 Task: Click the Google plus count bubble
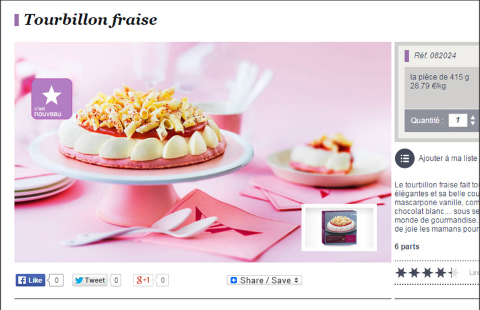pyautogui.click(x=162, y=280)
